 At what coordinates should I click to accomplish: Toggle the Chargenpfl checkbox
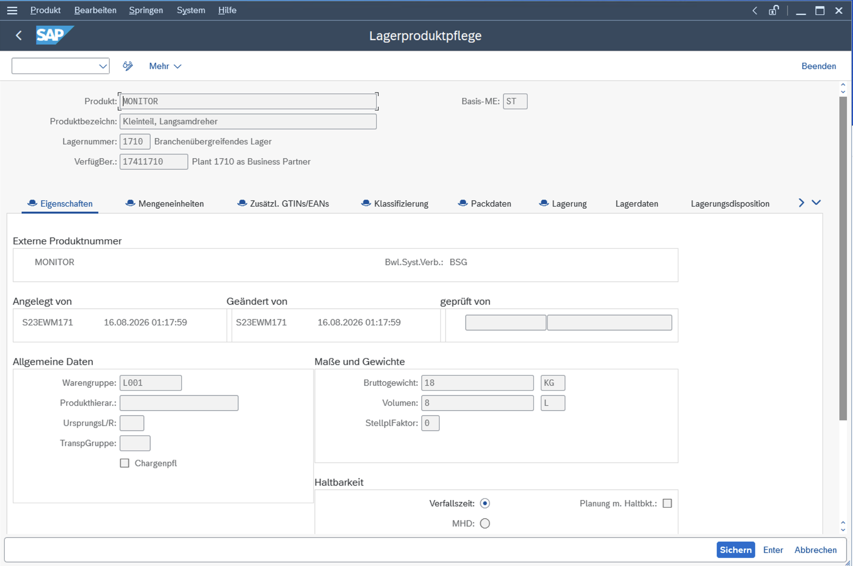pos(125,463)
